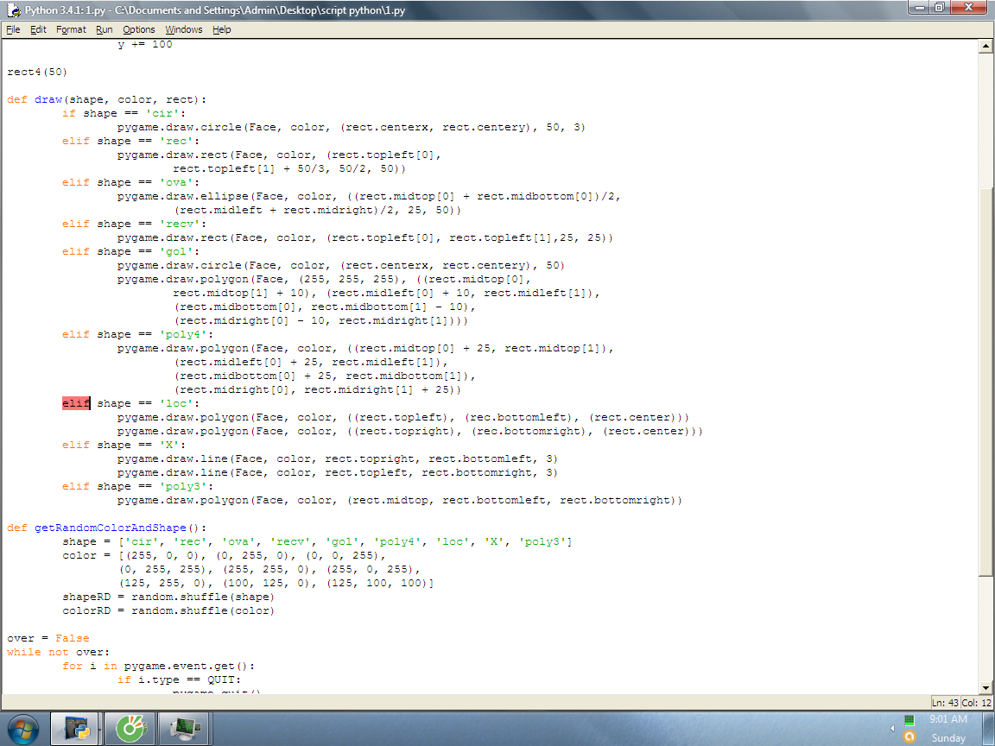
Task: Open the Run menu
Action: tap(104, 29)
